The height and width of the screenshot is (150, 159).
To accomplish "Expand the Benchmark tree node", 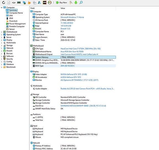I will coord(2,67).
